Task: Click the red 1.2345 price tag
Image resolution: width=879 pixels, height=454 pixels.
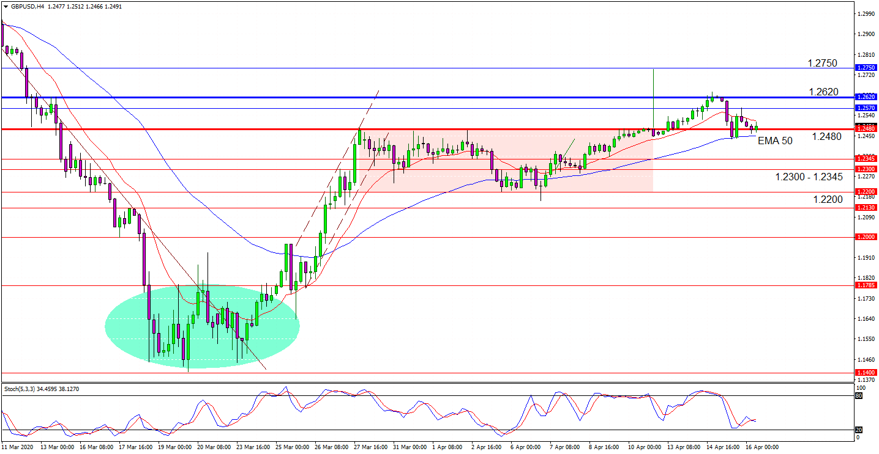Action: [866, 159]
